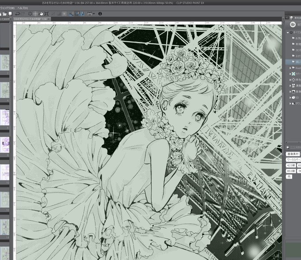The height and width of the screenshot is (260, 301).
Task: Click the 画像素材 tag button
Action: coord(293,154)
